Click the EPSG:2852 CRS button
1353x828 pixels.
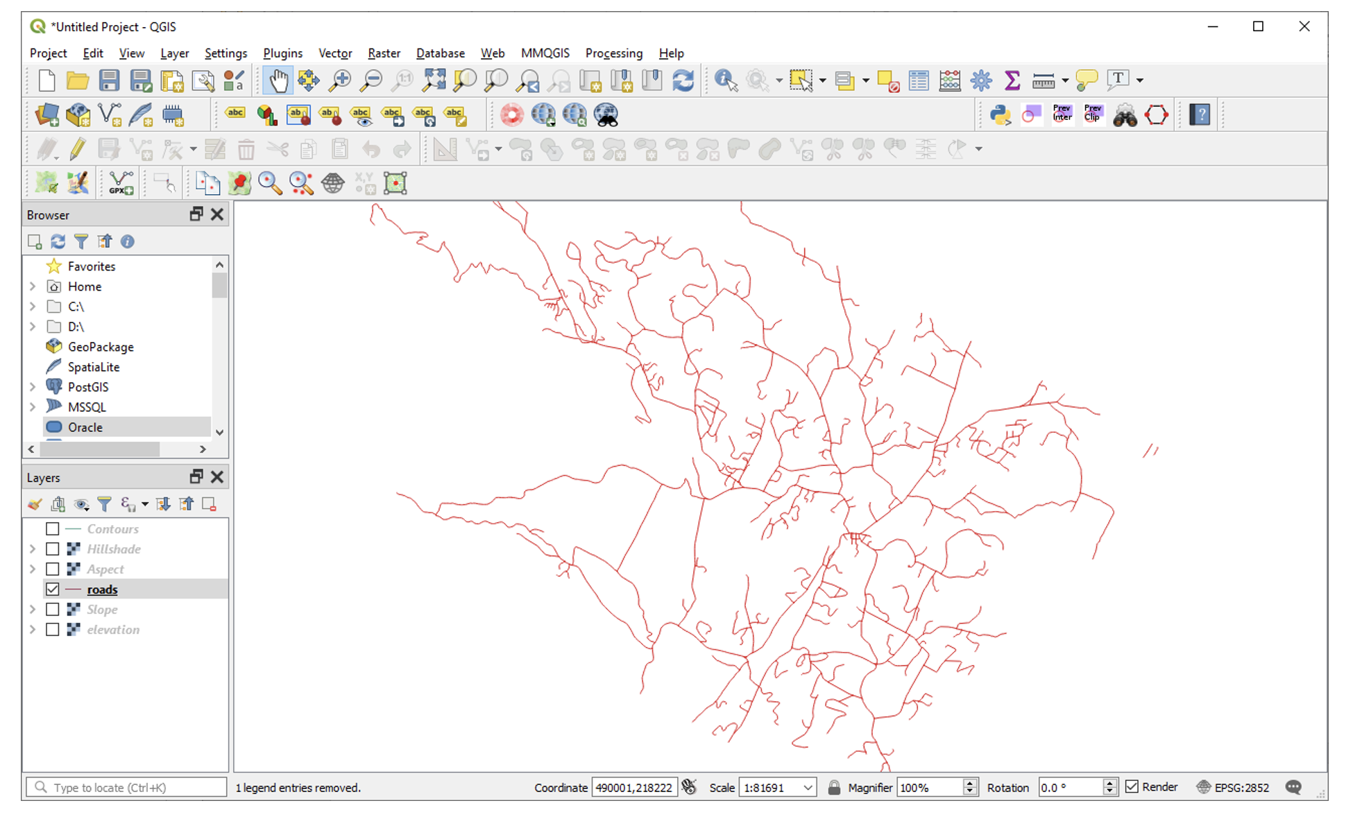tap(1233, 787)
